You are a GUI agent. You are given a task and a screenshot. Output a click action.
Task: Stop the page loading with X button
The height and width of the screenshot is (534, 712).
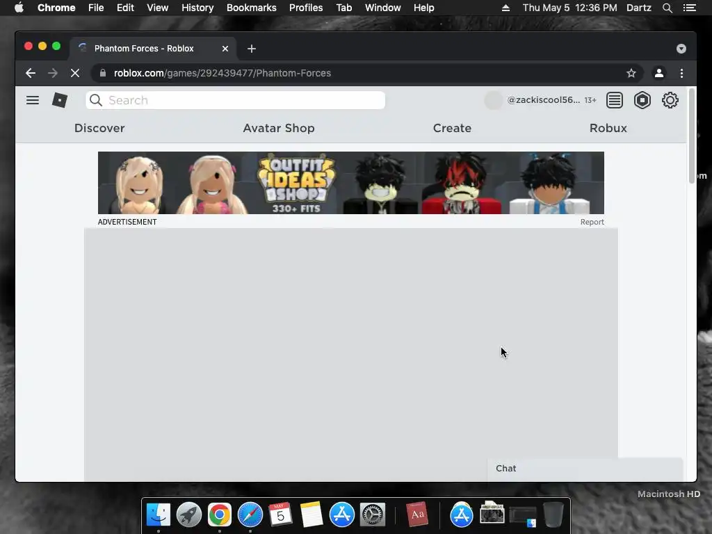(x=75, y=73)
